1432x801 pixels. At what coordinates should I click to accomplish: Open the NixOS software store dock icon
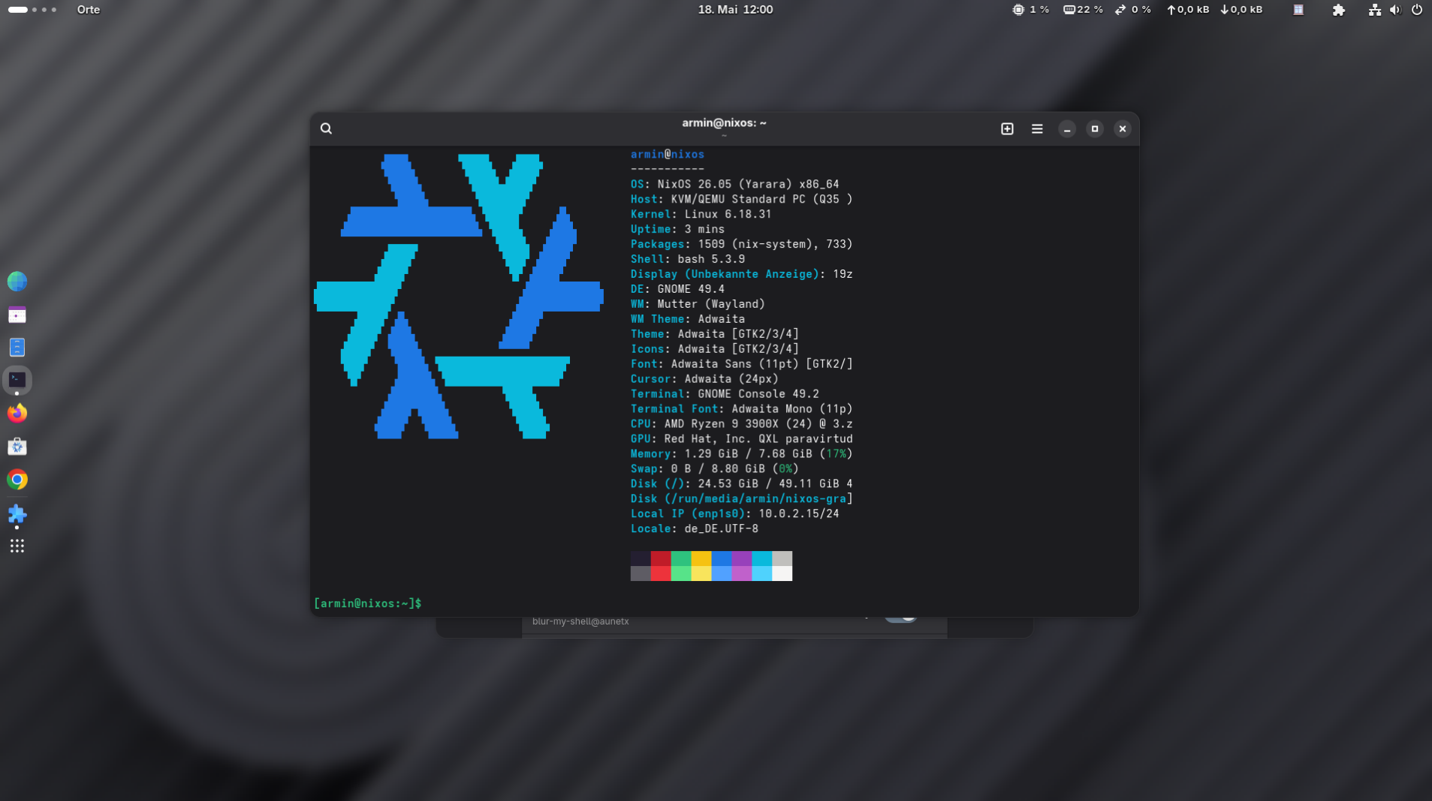pos(17,447)
